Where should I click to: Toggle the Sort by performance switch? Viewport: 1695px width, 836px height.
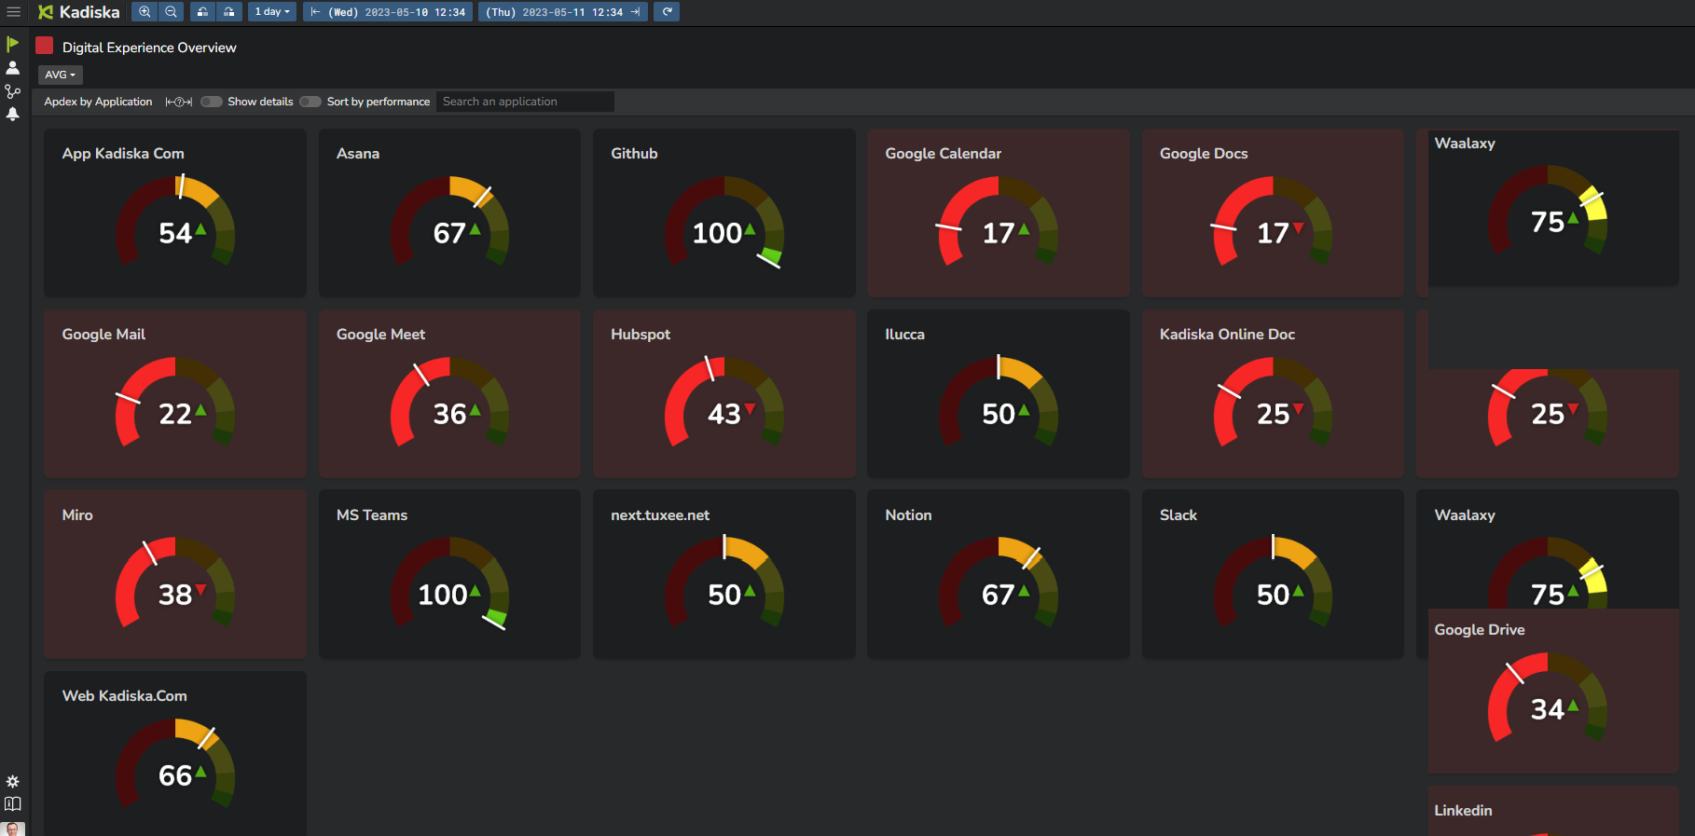310,102
